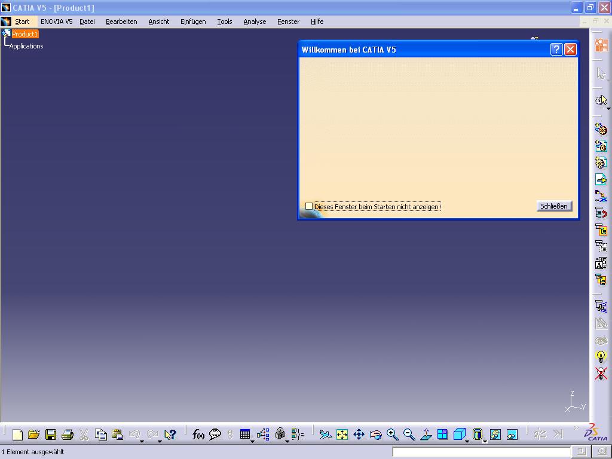Screen dimensions: 612x459
Task: Open the Tools menu
Action: coord(225,22)
